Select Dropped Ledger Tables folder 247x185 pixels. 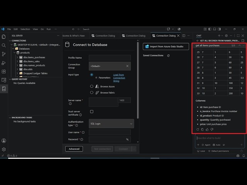tap(35, 73)
